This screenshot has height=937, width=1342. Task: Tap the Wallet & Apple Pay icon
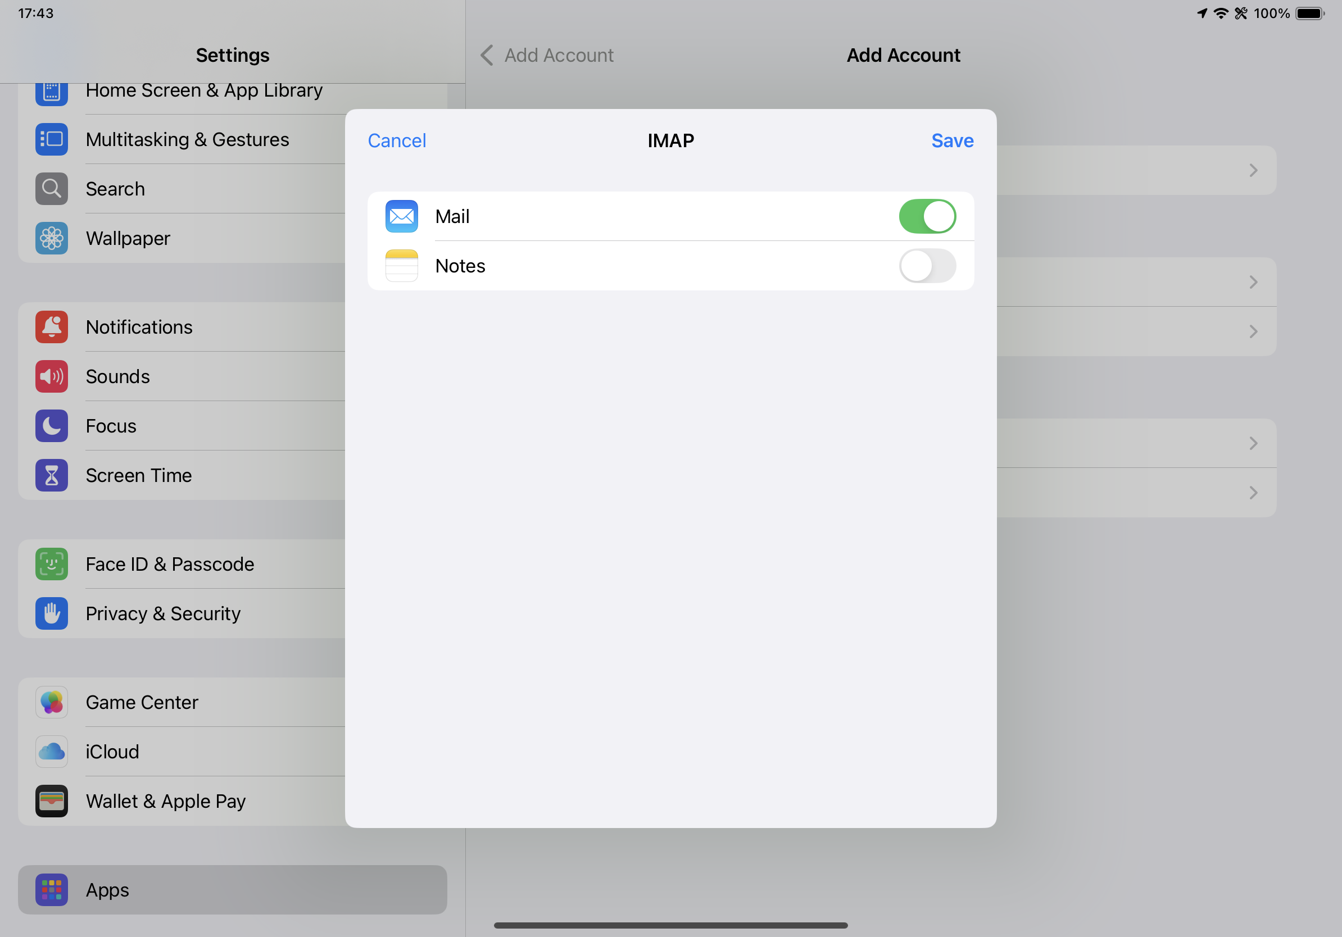pyautogui.click(x=52, y=801)
